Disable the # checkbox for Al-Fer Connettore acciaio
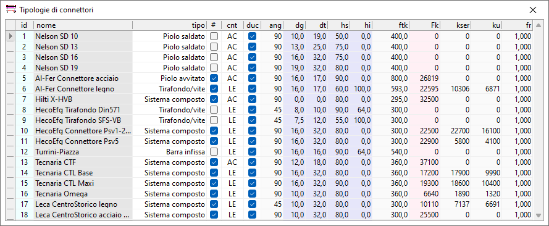This screenshot has width=549, height=226. click(x=214, y=78)
